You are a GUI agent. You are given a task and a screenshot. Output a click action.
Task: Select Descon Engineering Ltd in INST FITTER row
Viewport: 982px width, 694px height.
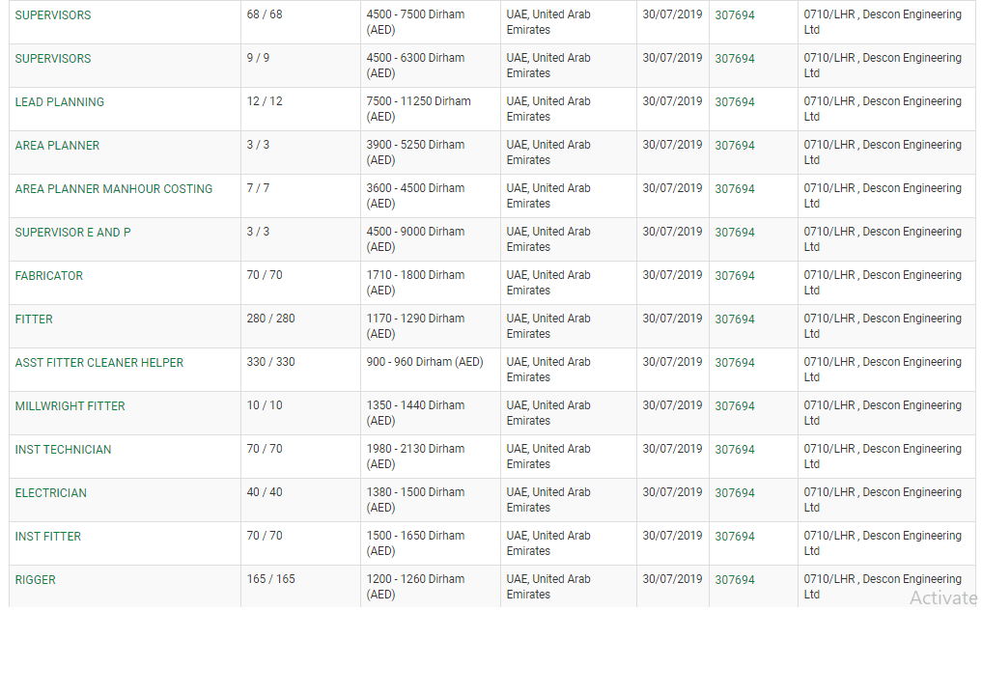tap(883, 543)
